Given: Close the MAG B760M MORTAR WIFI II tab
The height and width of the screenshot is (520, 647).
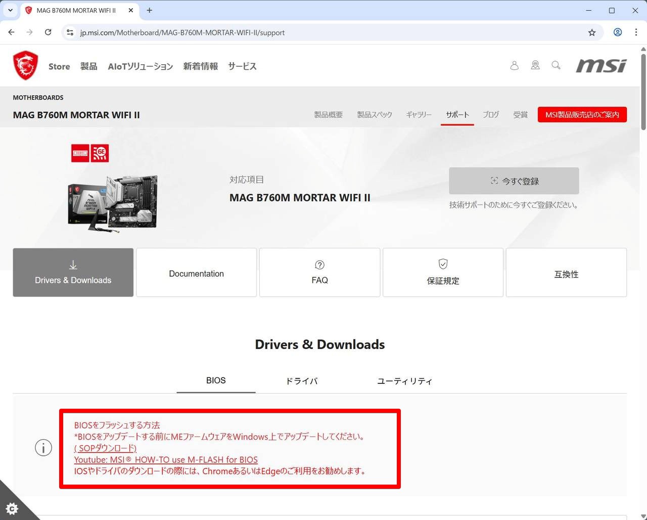Looking at the screenshot, I should point(130,10).
